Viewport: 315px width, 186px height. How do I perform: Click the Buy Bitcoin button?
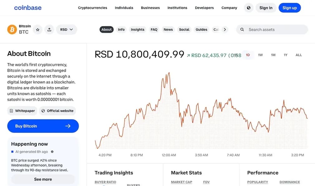click(43, 126)
